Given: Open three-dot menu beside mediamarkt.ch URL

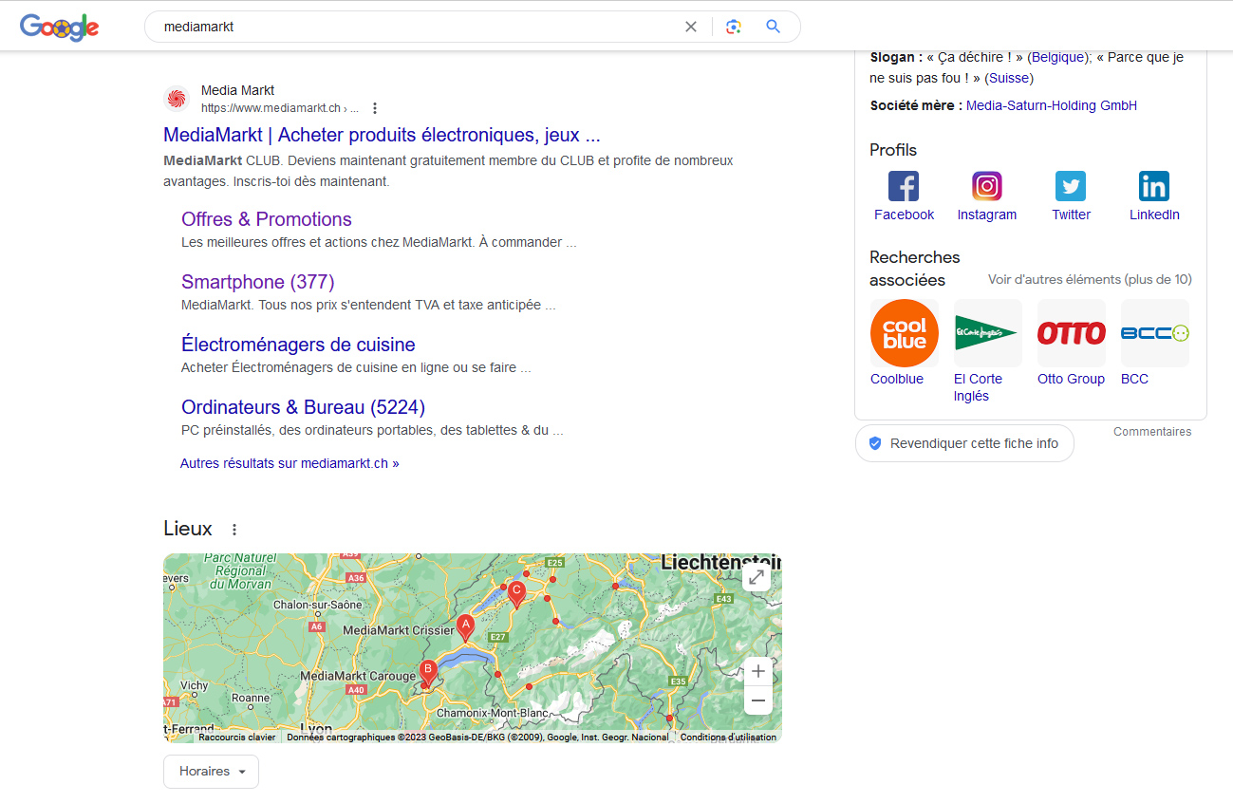Looking at the screenshot, I should point(375,108).
